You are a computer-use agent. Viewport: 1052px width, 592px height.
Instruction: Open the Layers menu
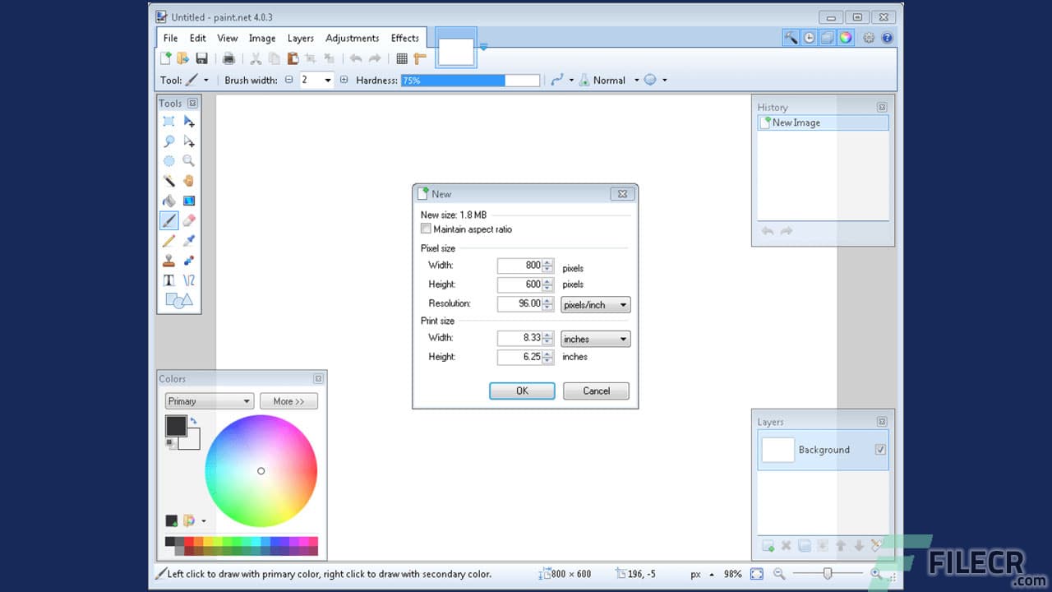point(300,38)
